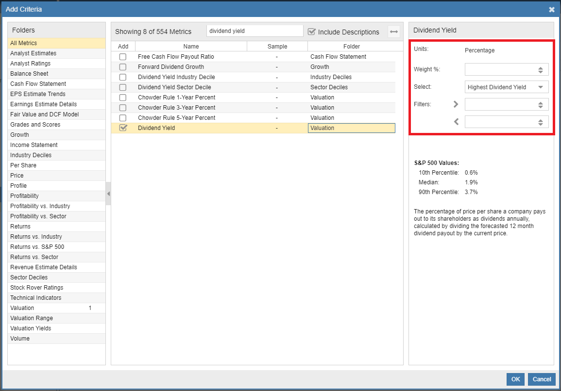Viewport: 561px width, 391px height.
Task: Check the Free Cash Flow Payout Ratio box
Action: coord(123,57)
